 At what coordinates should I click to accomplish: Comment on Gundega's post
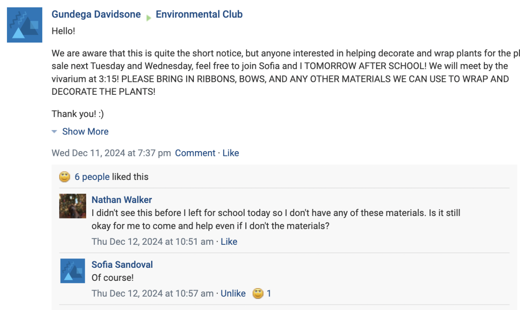[x=195, y=153]
